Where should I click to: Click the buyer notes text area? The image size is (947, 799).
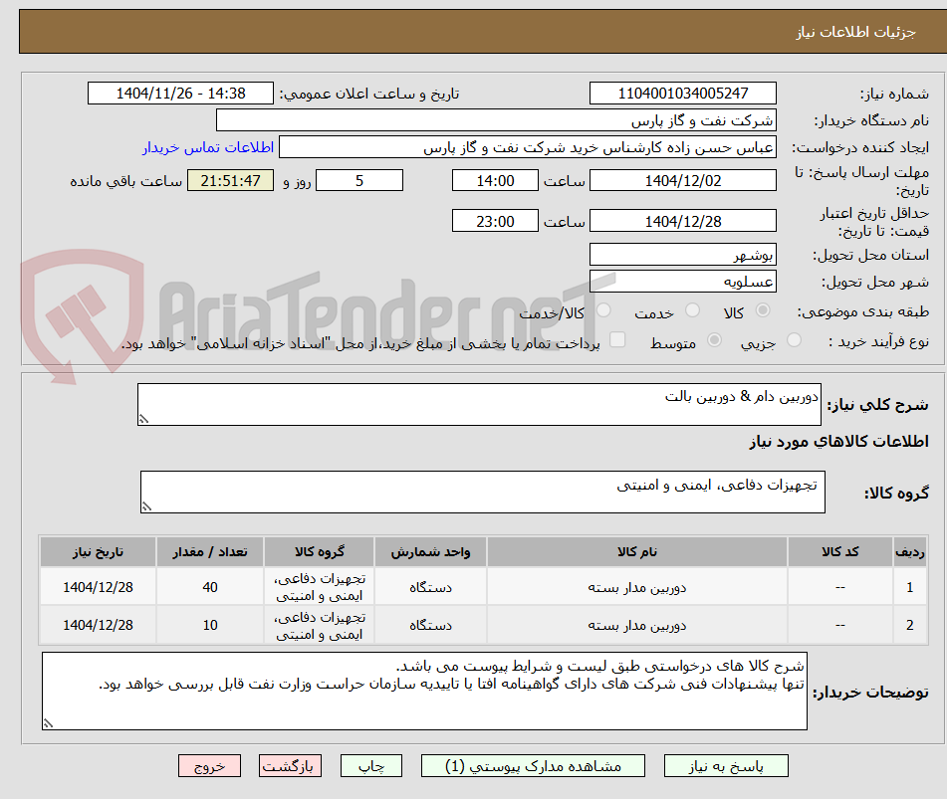click(424, 691)
